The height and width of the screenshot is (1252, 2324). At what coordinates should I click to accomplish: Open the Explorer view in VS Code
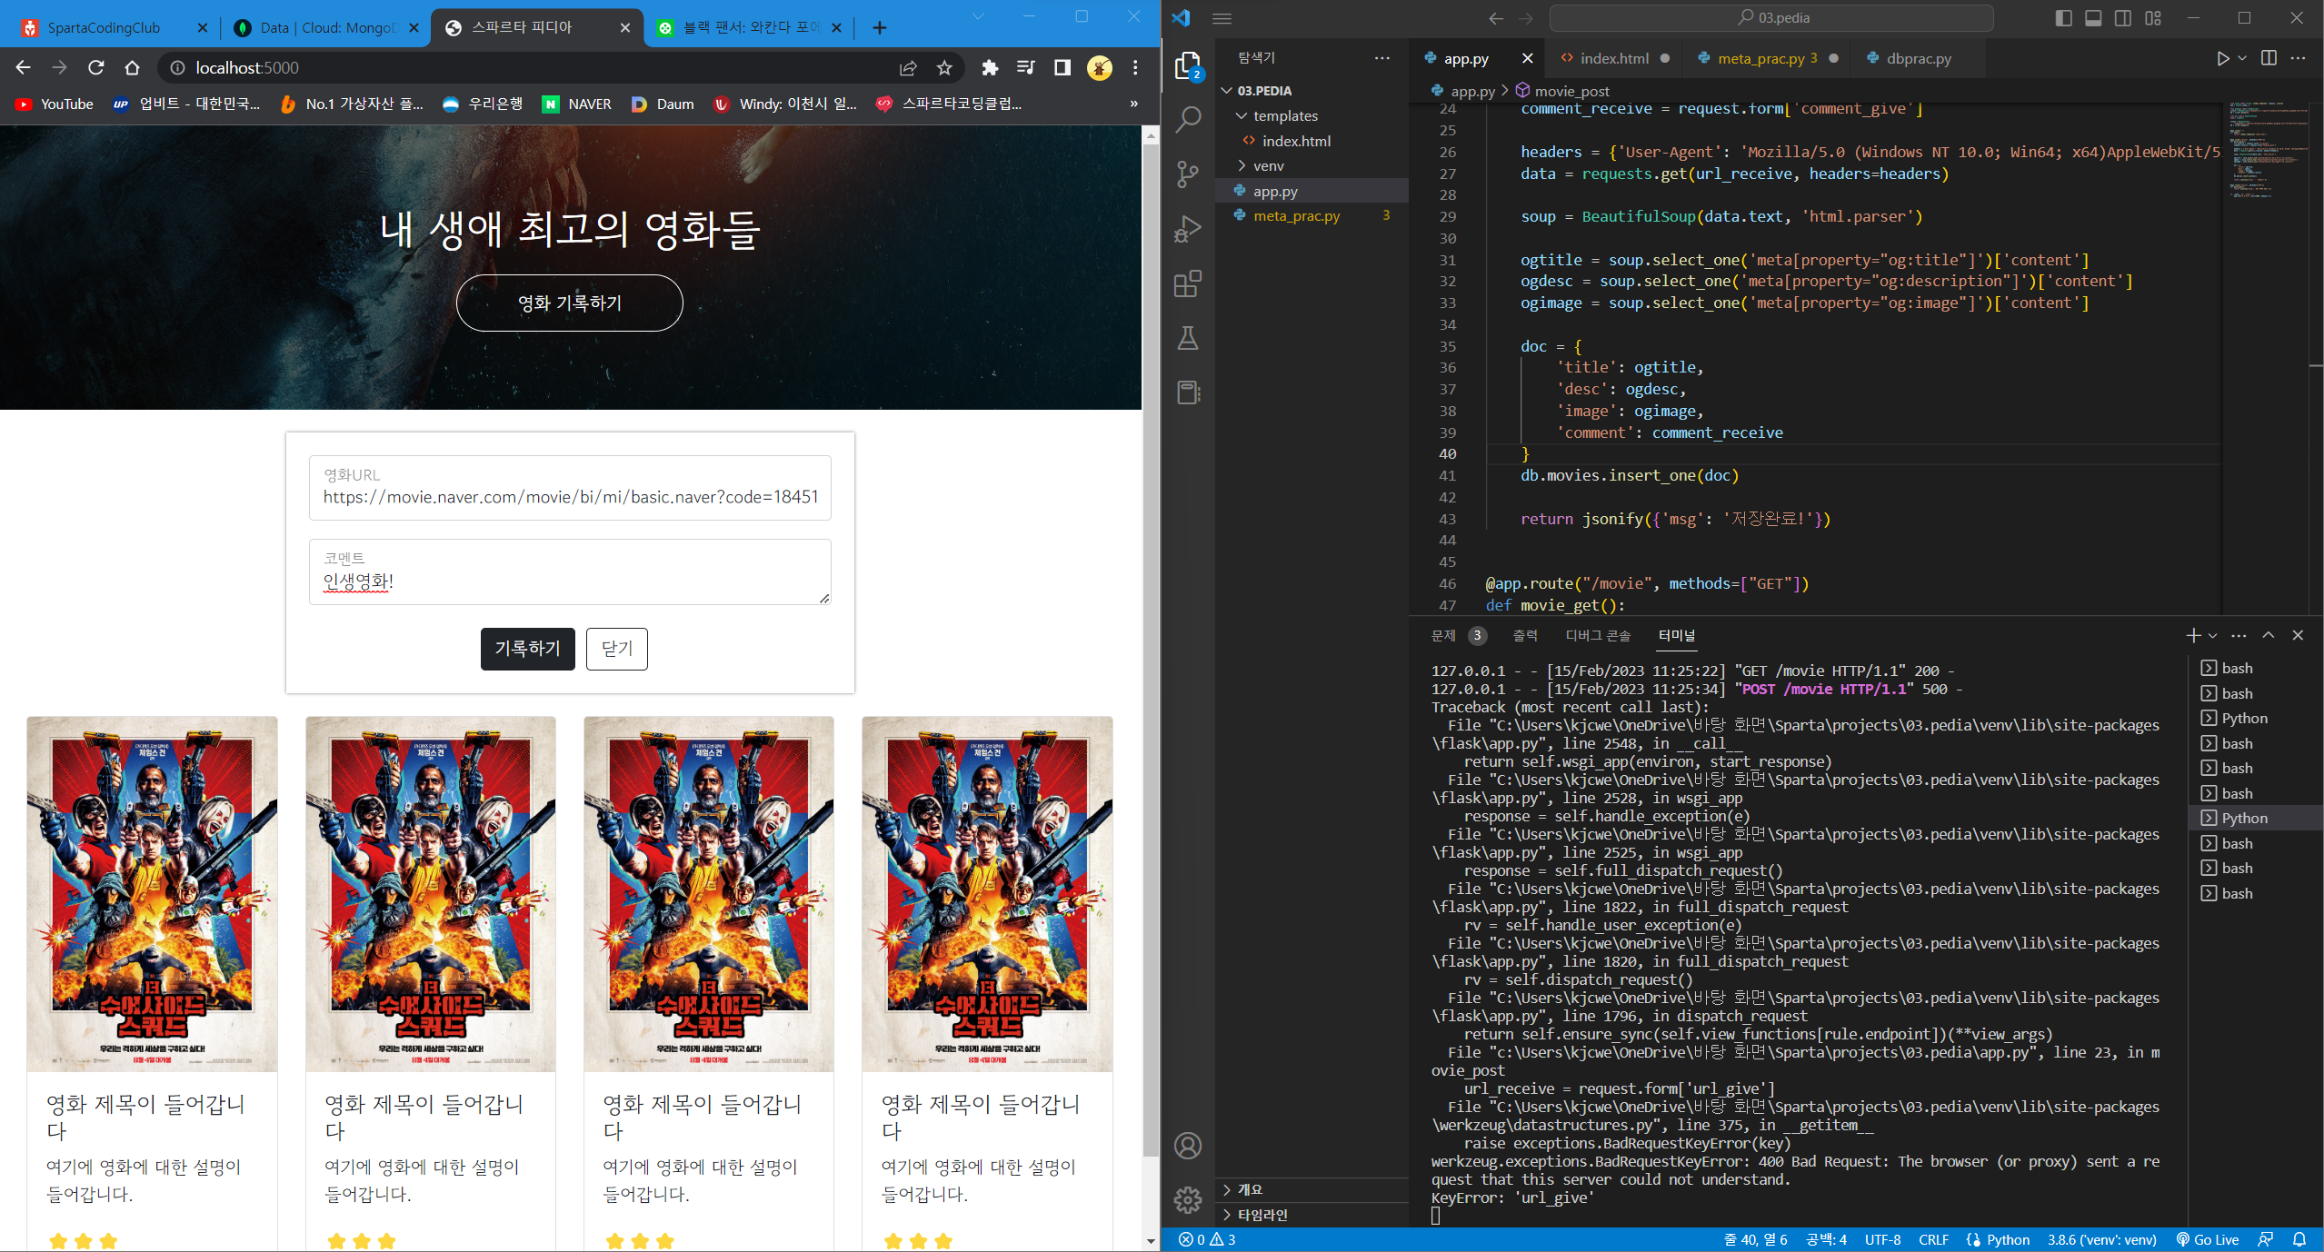point(1188,65)
